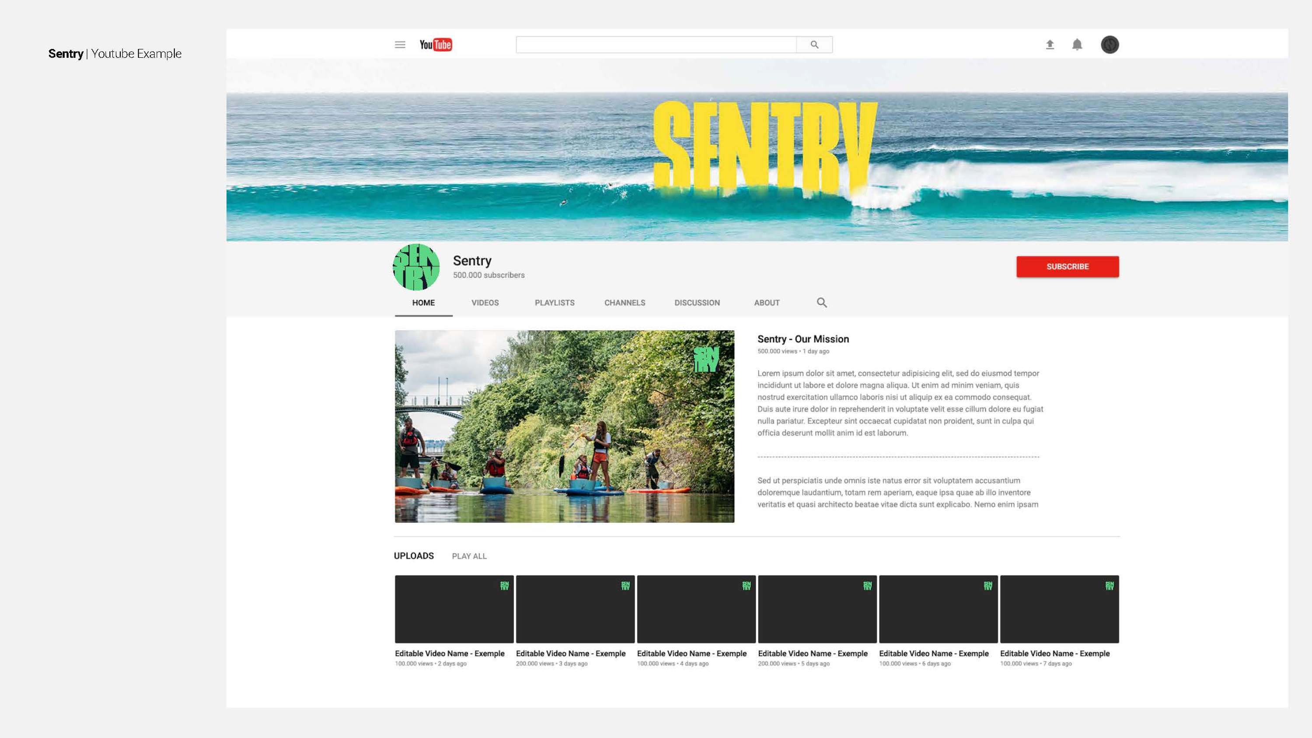Viewport: 1312px width, 738px height.
Task: Open the About tab
Action: (767, 303)
